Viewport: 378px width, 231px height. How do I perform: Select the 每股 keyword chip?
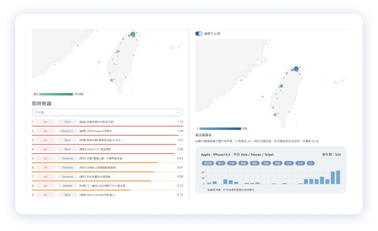[x=255, y=163]
